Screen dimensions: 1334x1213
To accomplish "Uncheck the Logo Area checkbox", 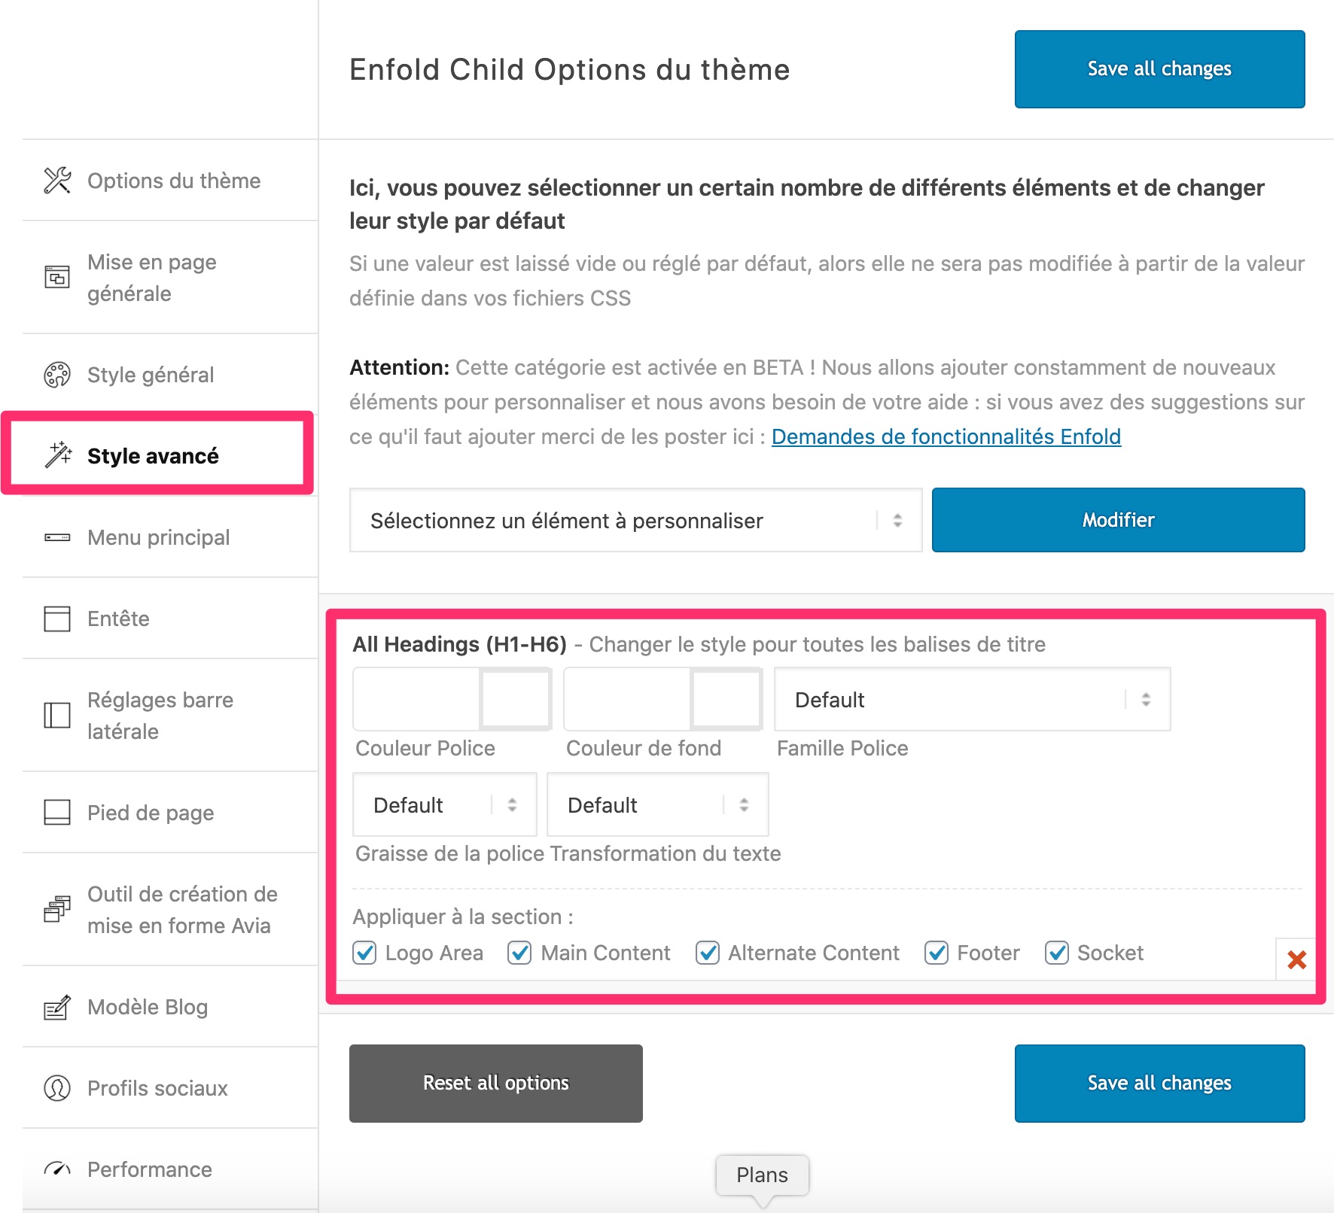I will click(365, 953).
